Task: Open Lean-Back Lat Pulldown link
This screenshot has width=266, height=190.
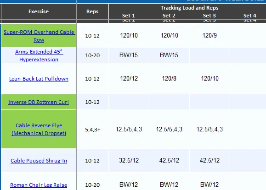Action: click(x=39, y=79)
